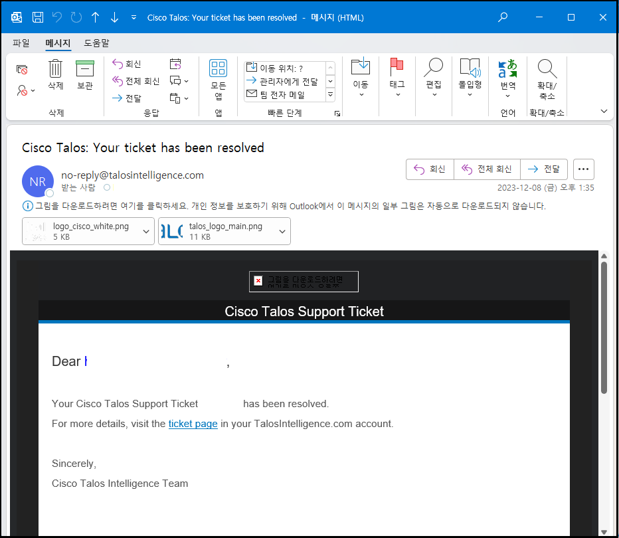This screenshot has height=538, width=619.
Task: Click the 확대/축소 zoom magnifier
Action: click(547, 79)
